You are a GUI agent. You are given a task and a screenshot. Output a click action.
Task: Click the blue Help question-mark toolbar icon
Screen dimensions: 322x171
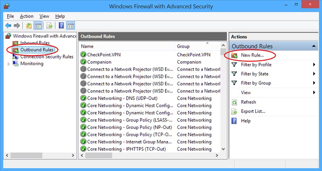click(x=61, y=26)
